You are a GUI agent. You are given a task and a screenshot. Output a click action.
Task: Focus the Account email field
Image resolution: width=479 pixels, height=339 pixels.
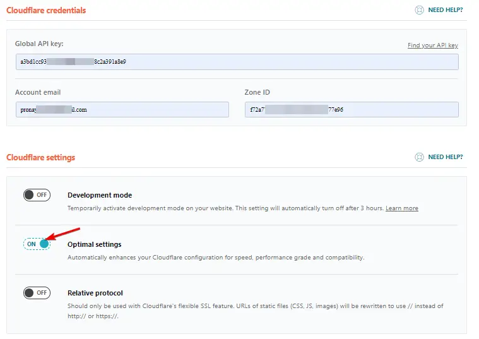pos(122,109)
